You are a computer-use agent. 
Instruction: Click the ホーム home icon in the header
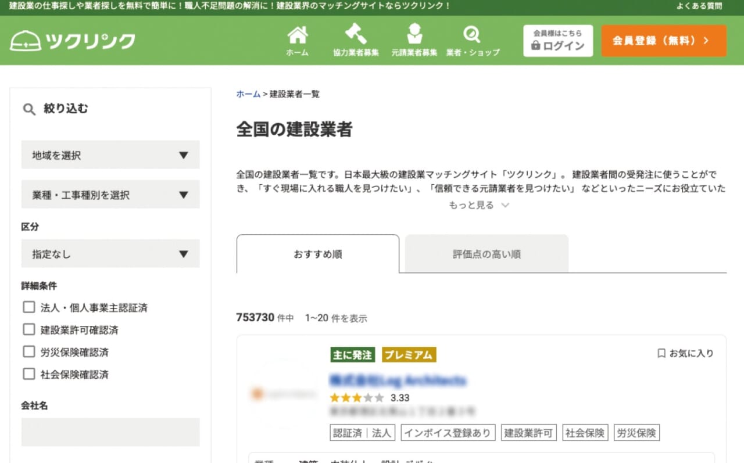click(298, 35)
